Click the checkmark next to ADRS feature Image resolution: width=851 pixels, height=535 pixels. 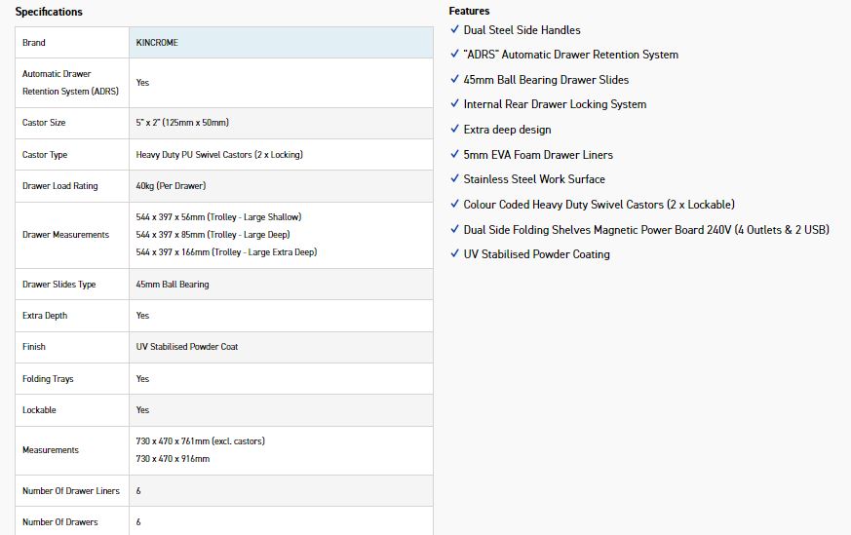pos(454,54)
